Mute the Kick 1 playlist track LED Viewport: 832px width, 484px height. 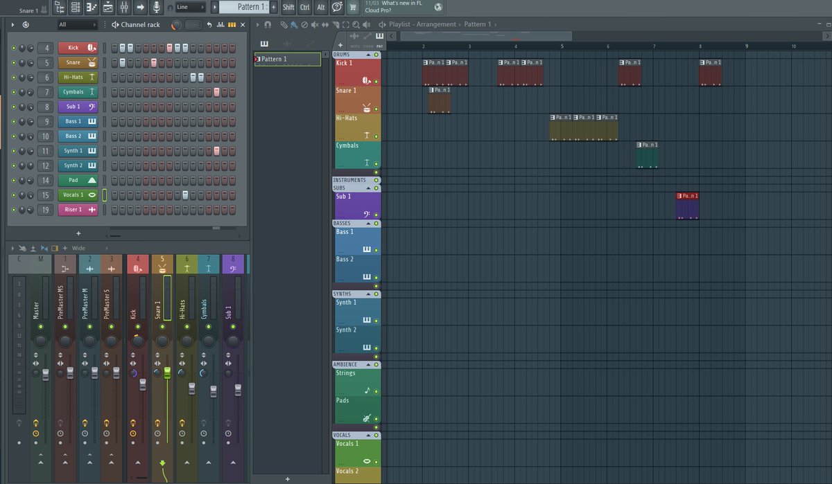pos(376,82)
